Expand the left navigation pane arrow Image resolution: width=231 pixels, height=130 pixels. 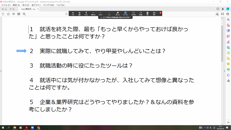click(x=1, y=71)
